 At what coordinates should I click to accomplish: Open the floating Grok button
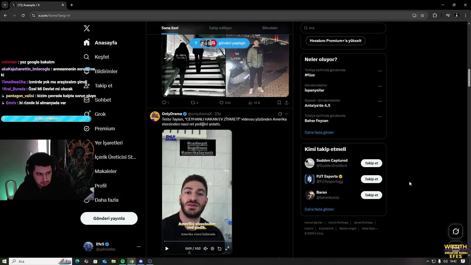click(x=456, y=232)
